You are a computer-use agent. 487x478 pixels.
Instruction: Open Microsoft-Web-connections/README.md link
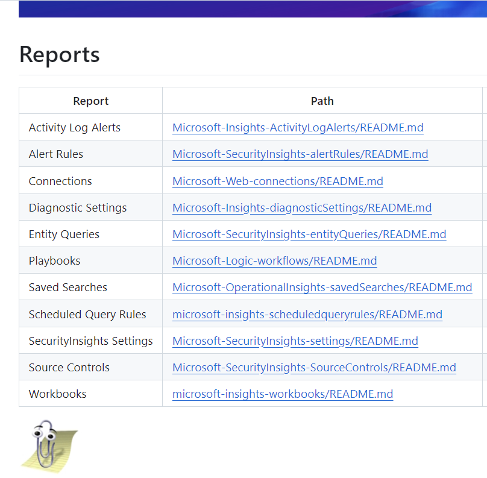(278, 181)
